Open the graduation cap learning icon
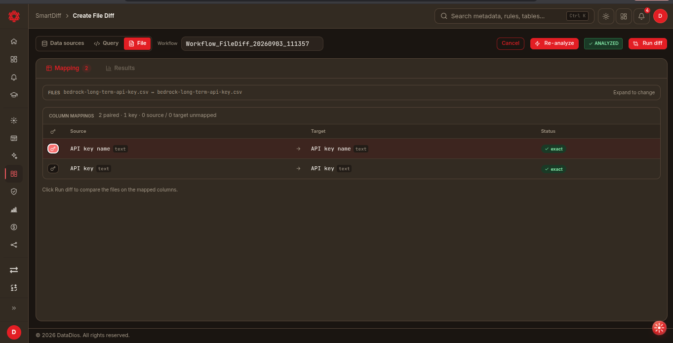 point(14,95)
